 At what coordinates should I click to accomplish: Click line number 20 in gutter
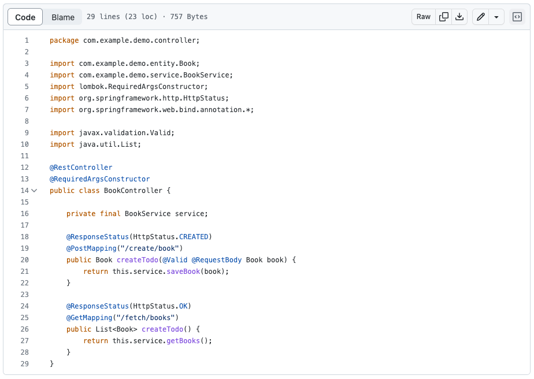coord(24,260)
